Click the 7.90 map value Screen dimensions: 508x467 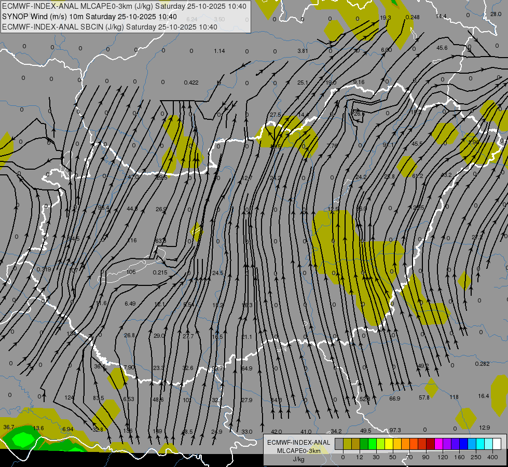[129, 367]
